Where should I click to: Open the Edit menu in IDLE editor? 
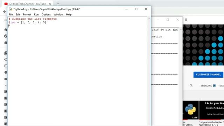point(18,15)
